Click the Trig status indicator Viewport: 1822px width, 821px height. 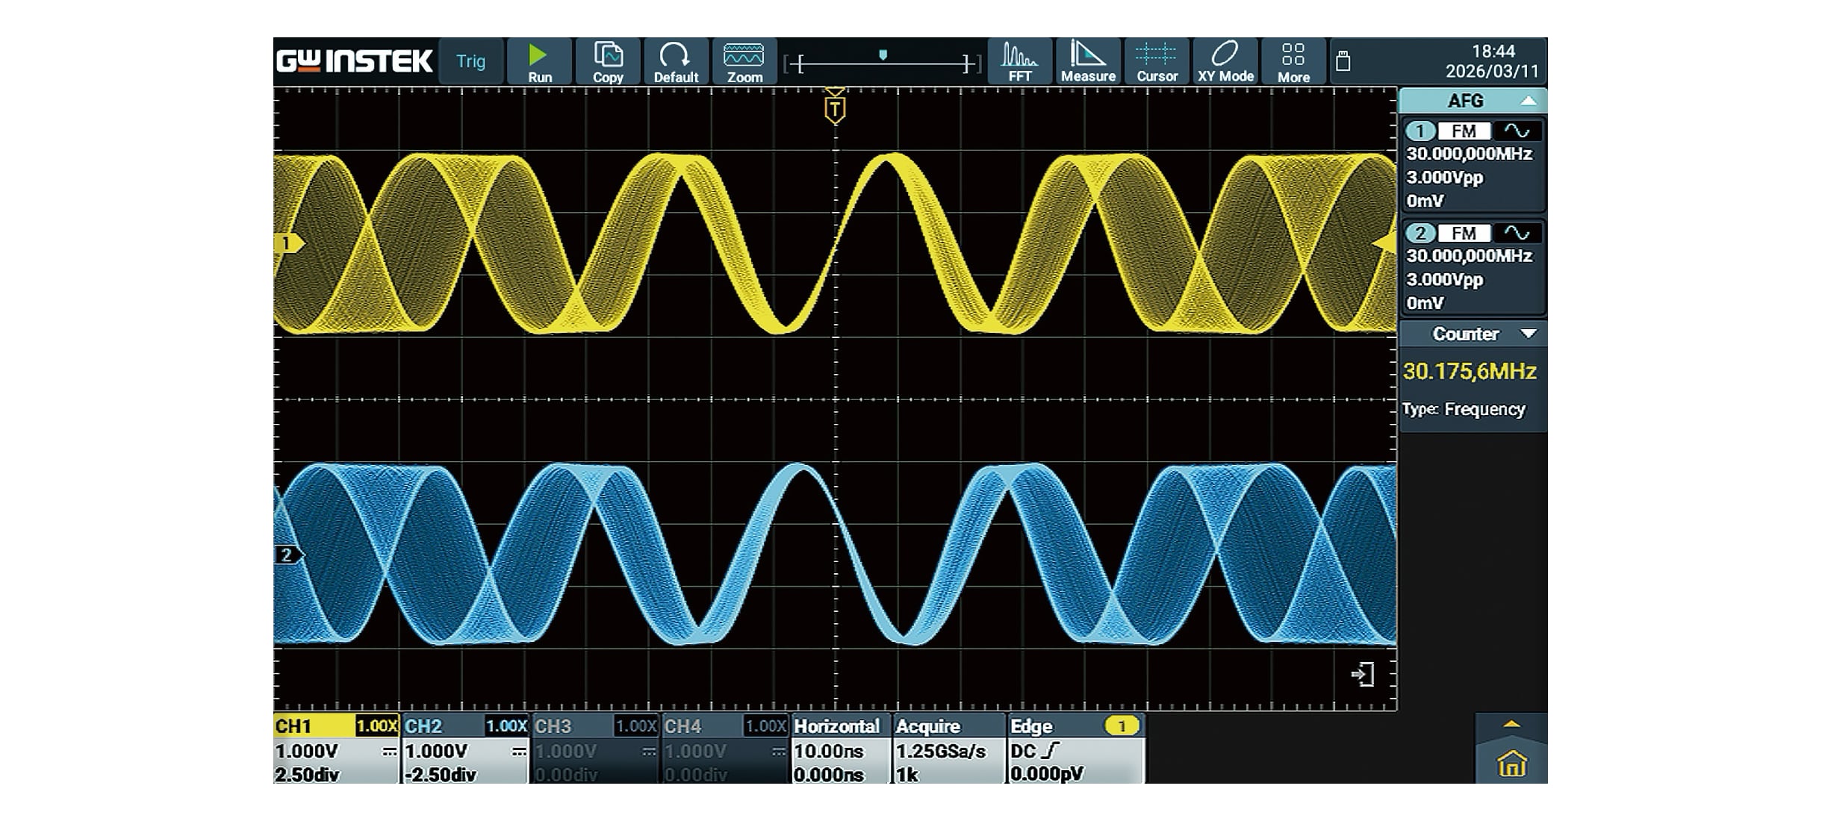pos(470,61)
